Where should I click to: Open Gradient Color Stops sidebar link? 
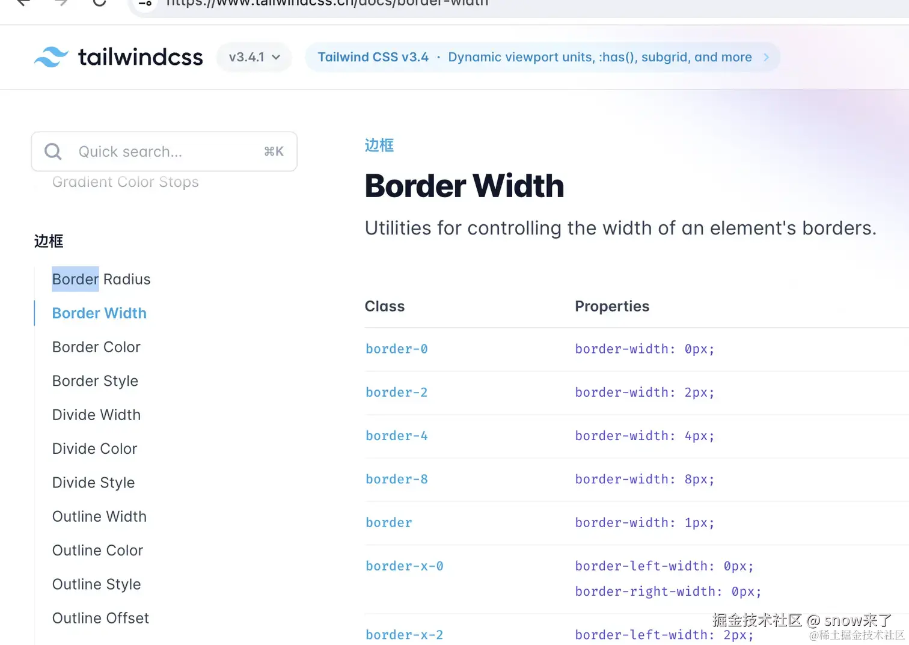point(125,182)
